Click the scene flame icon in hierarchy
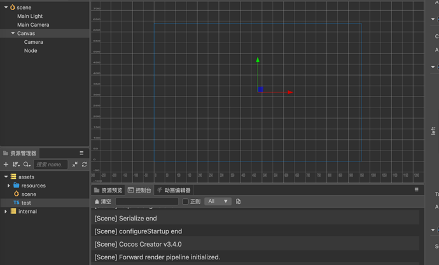This screenshot has width=439, height=265. pos(12,7)
